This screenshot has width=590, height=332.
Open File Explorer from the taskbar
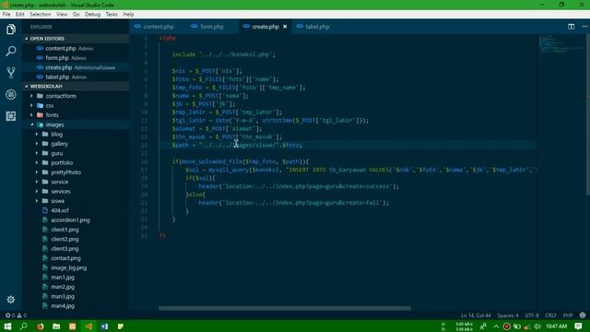coord(56,326)
